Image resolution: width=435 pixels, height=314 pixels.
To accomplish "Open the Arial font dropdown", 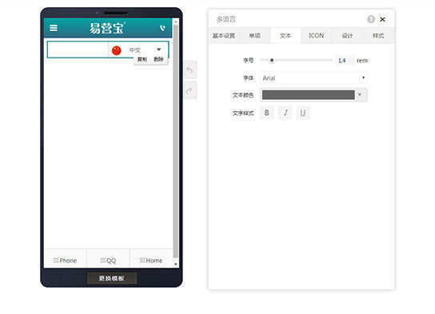I will click(313, 78).
